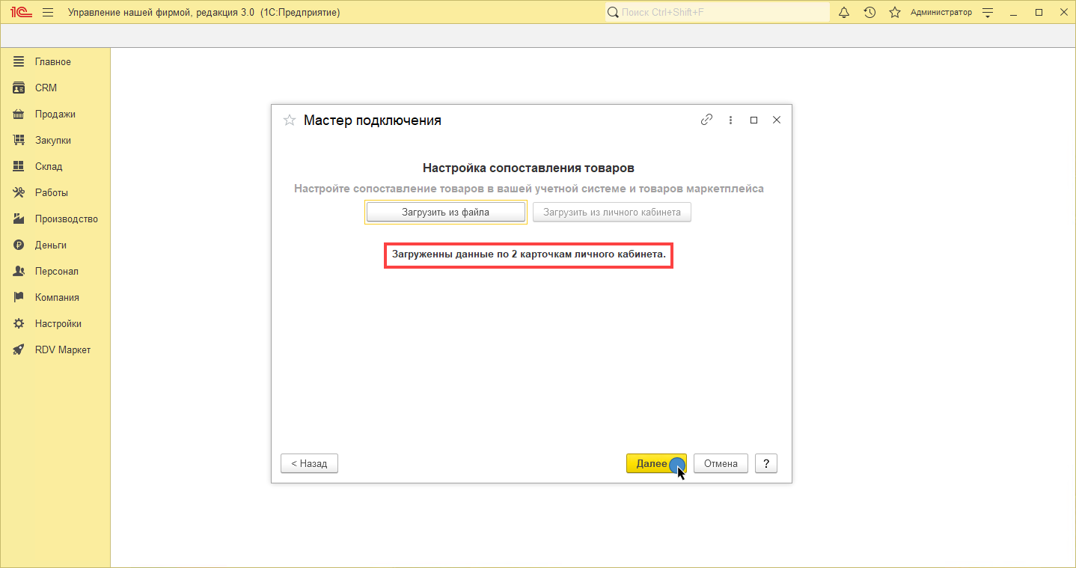Click Загрузить из личного кабинета button
This screenshot has width=1076, height=568.
pyautogui.click(x=612, y=213)
